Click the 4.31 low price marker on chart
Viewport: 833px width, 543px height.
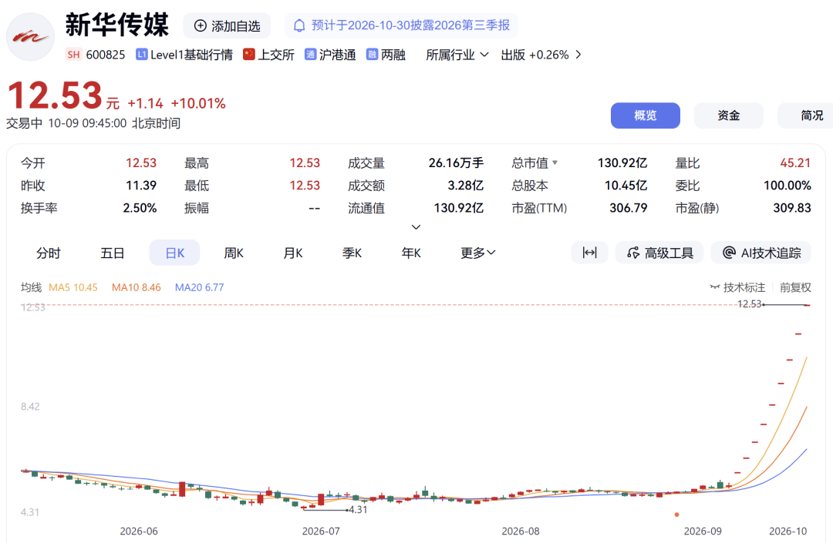click(358, 510)
